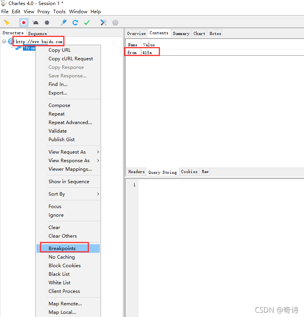Open the Help menu
304x317 pixels.
(96, 12)
